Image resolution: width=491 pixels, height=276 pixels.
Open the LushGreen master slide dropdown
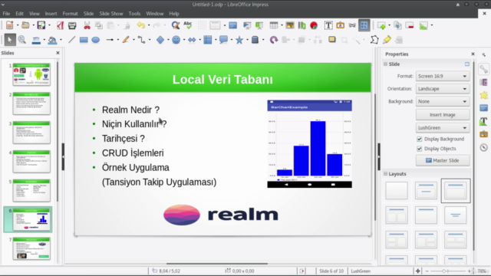443,128
